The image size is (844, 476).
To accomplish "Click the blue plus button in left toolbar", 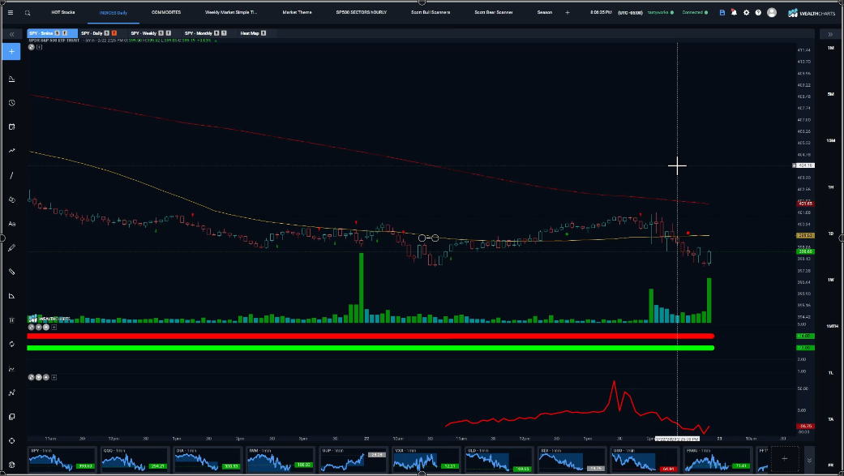I will tap(12, 52).
